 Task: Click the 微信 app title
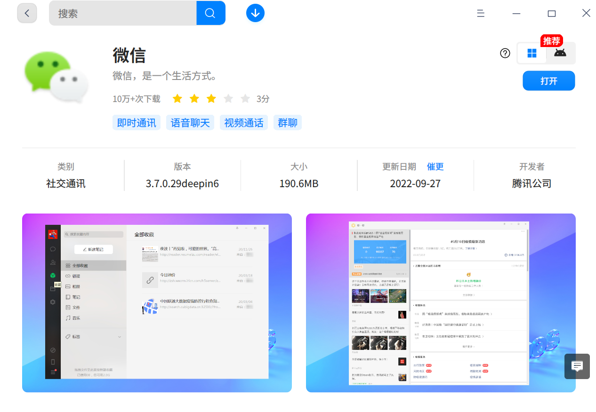point(129,55)
